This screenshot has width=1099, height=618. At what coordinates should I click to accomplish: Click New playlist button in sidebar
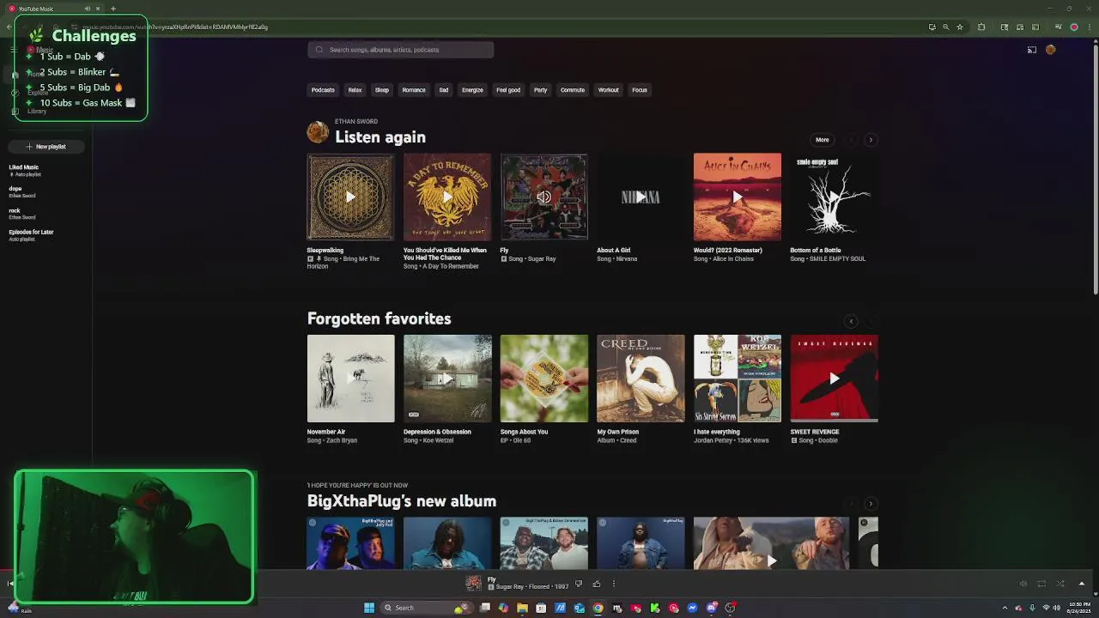(46, 147)
